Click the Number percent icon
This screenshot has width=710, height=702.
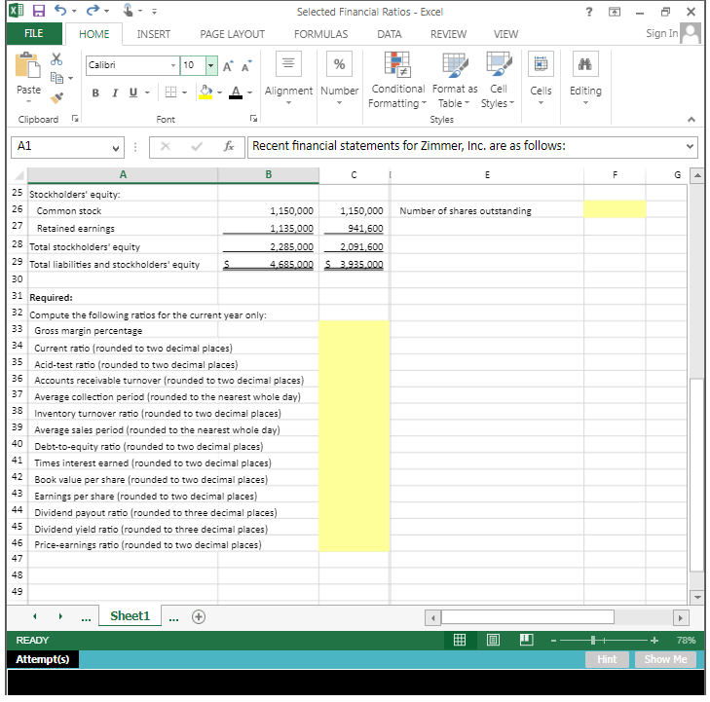point(339,63)
